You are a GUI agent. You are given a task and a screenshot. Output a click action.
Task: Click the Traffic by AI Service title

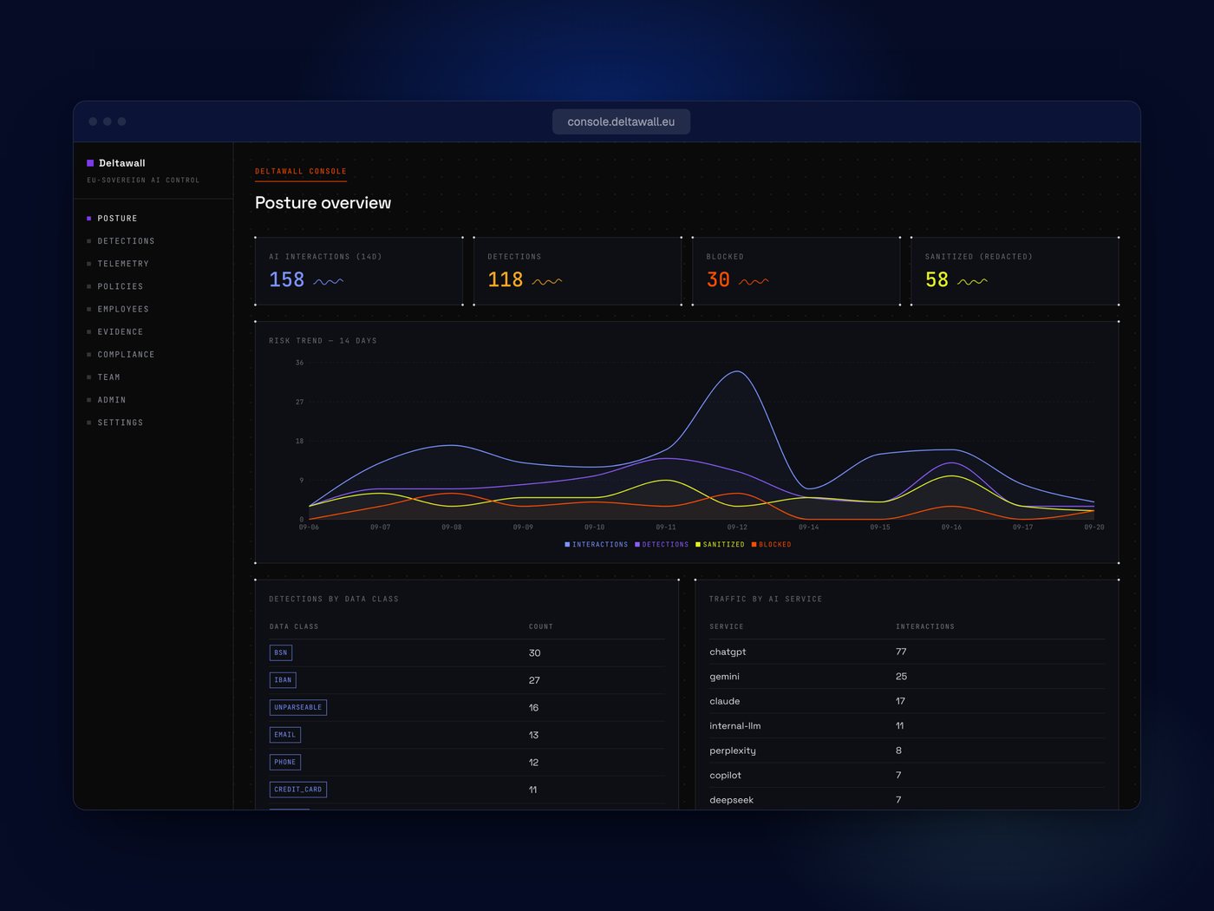[x=766, y=600]
